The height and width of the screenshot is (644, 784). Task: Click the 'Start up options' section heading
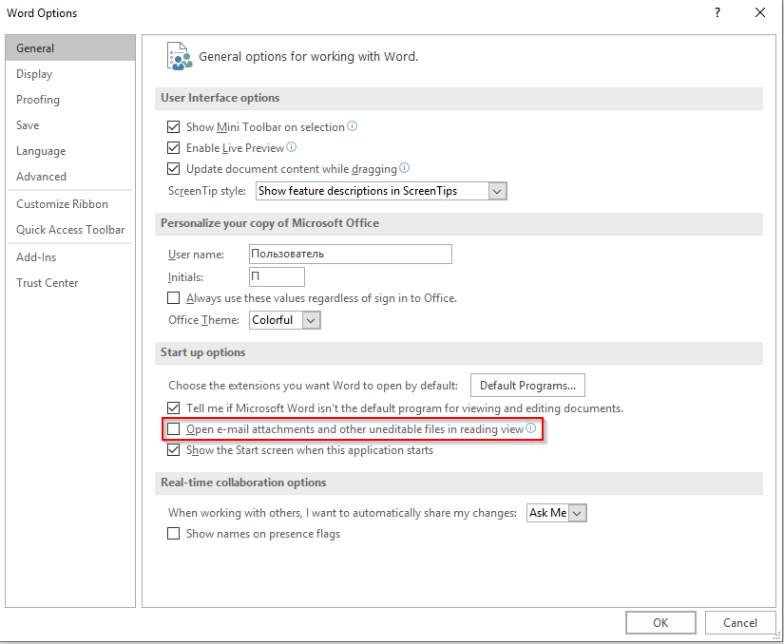tap(202, 352)
